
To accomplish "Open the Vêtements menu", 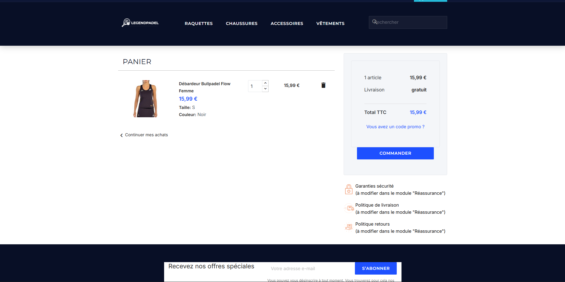I will (x=330, y=23).
